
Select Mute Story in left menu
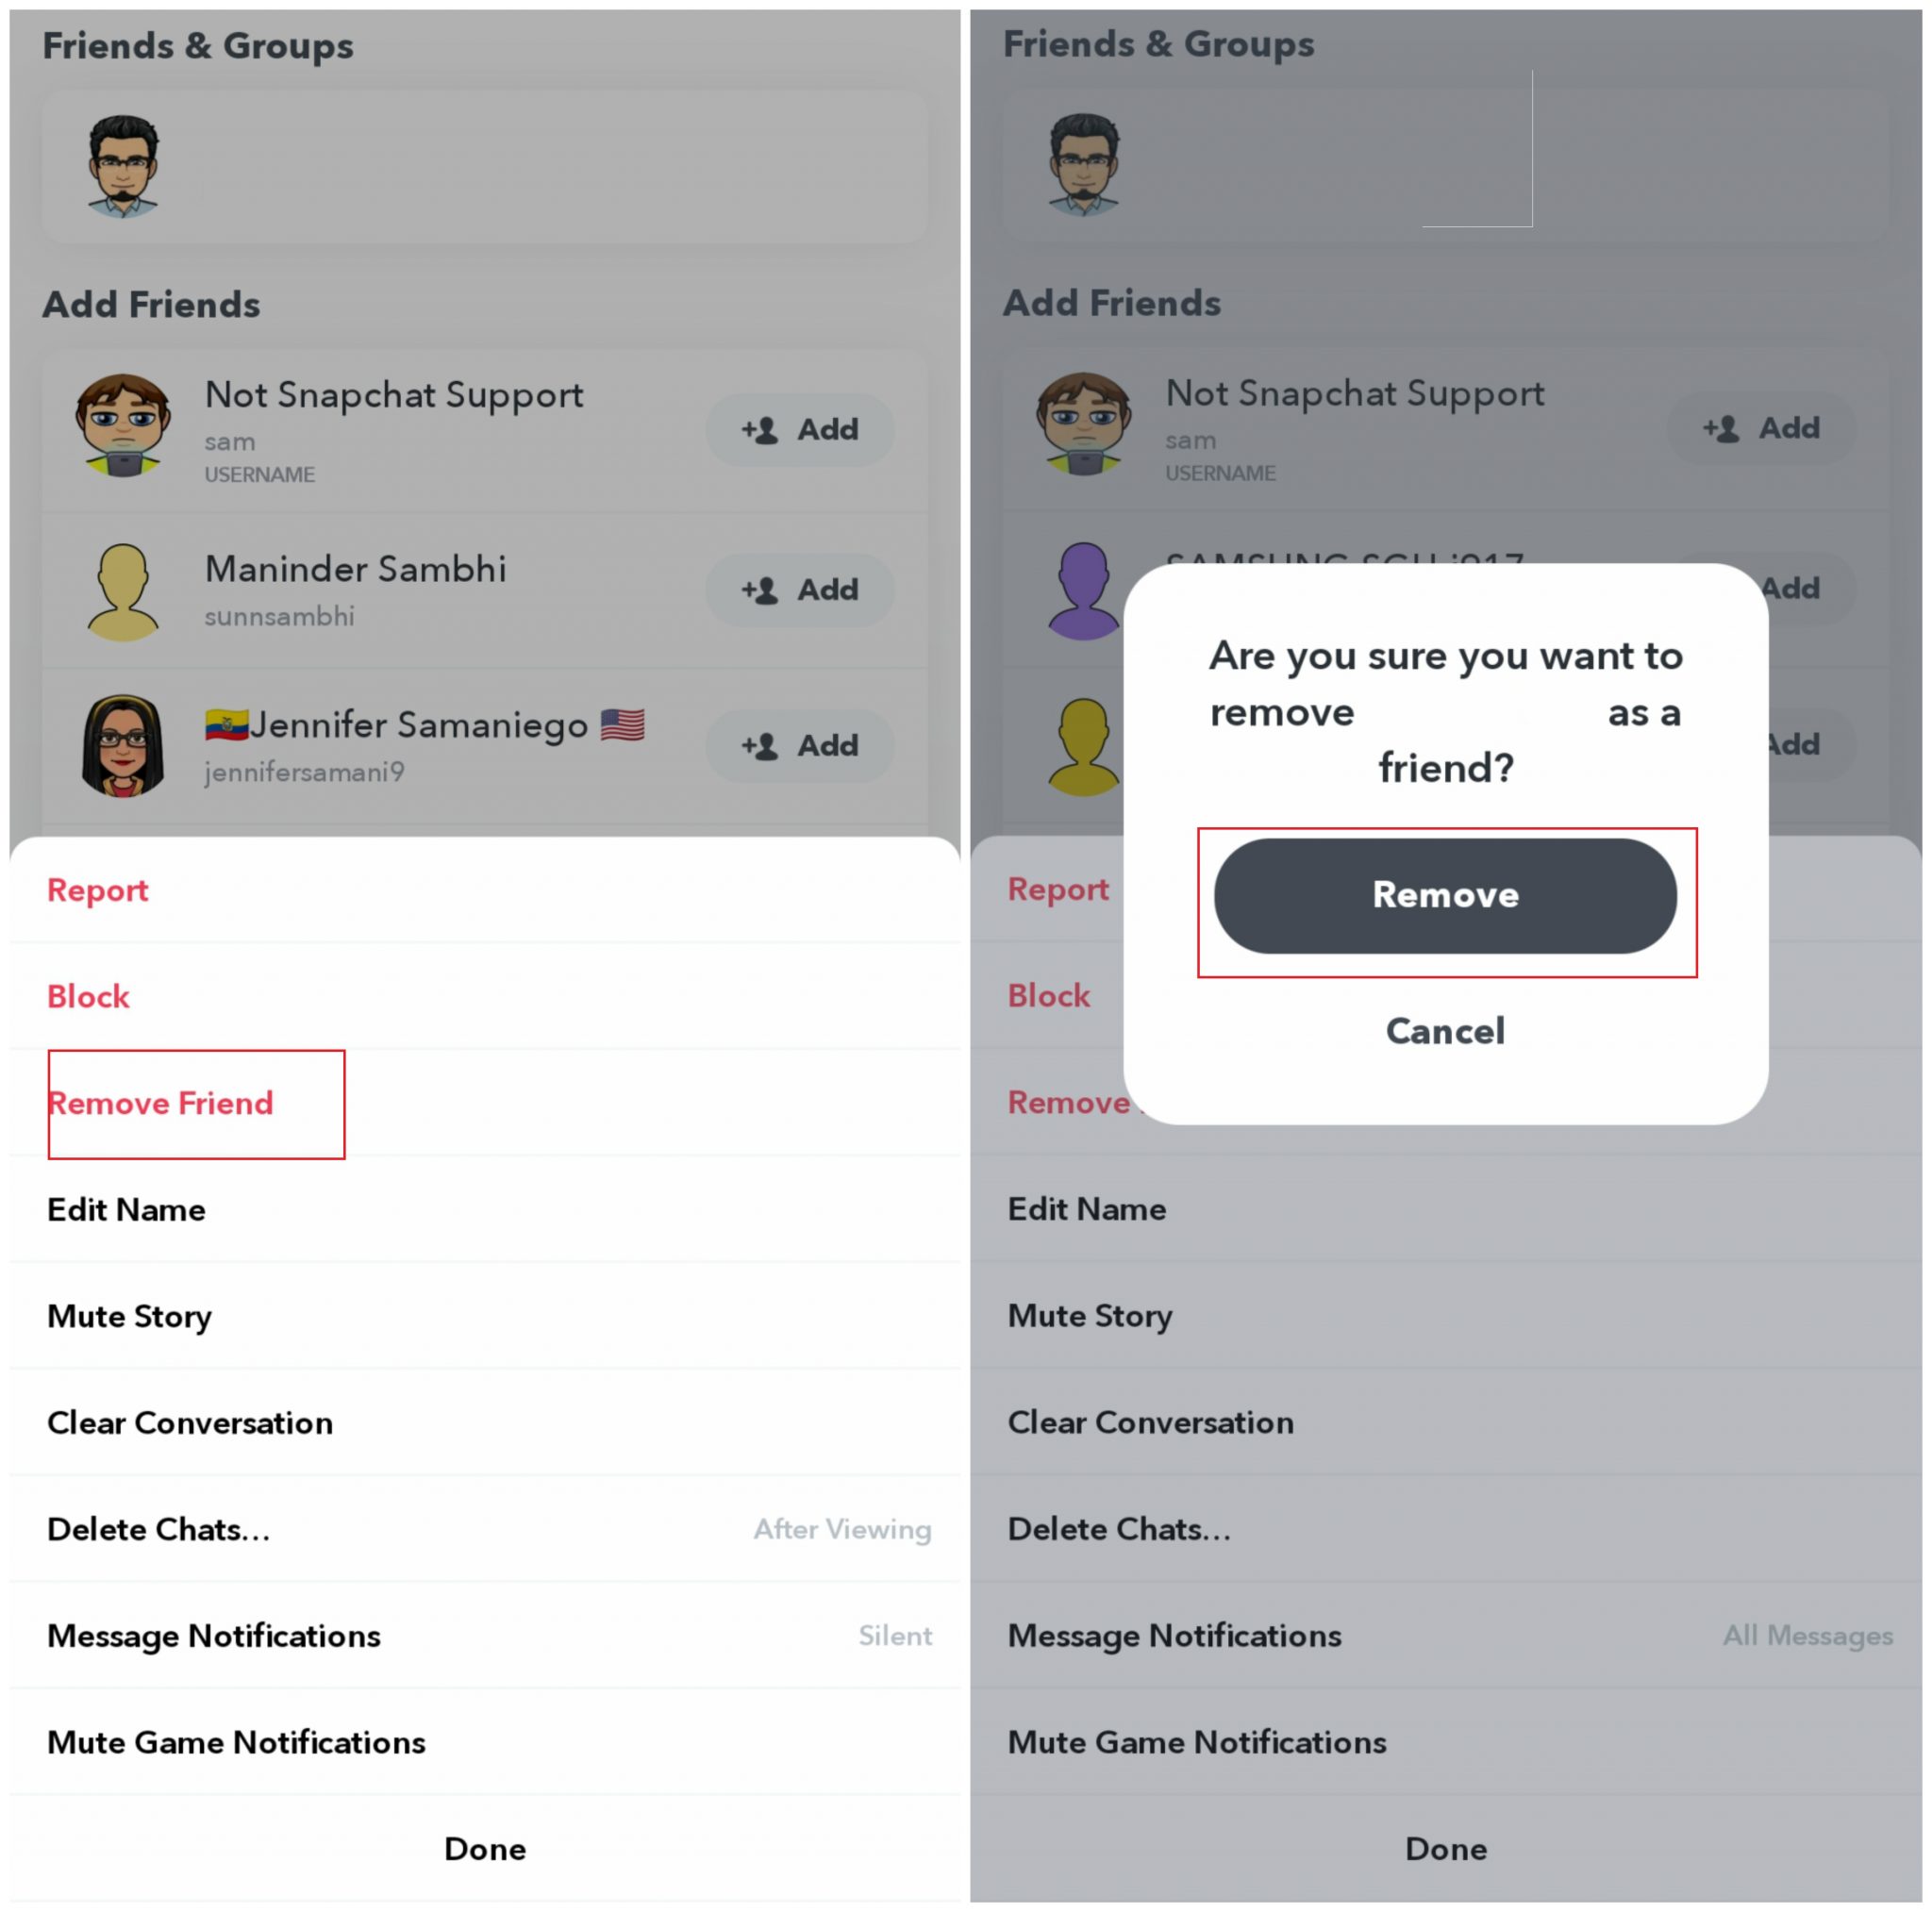(x=485, y=1316)
